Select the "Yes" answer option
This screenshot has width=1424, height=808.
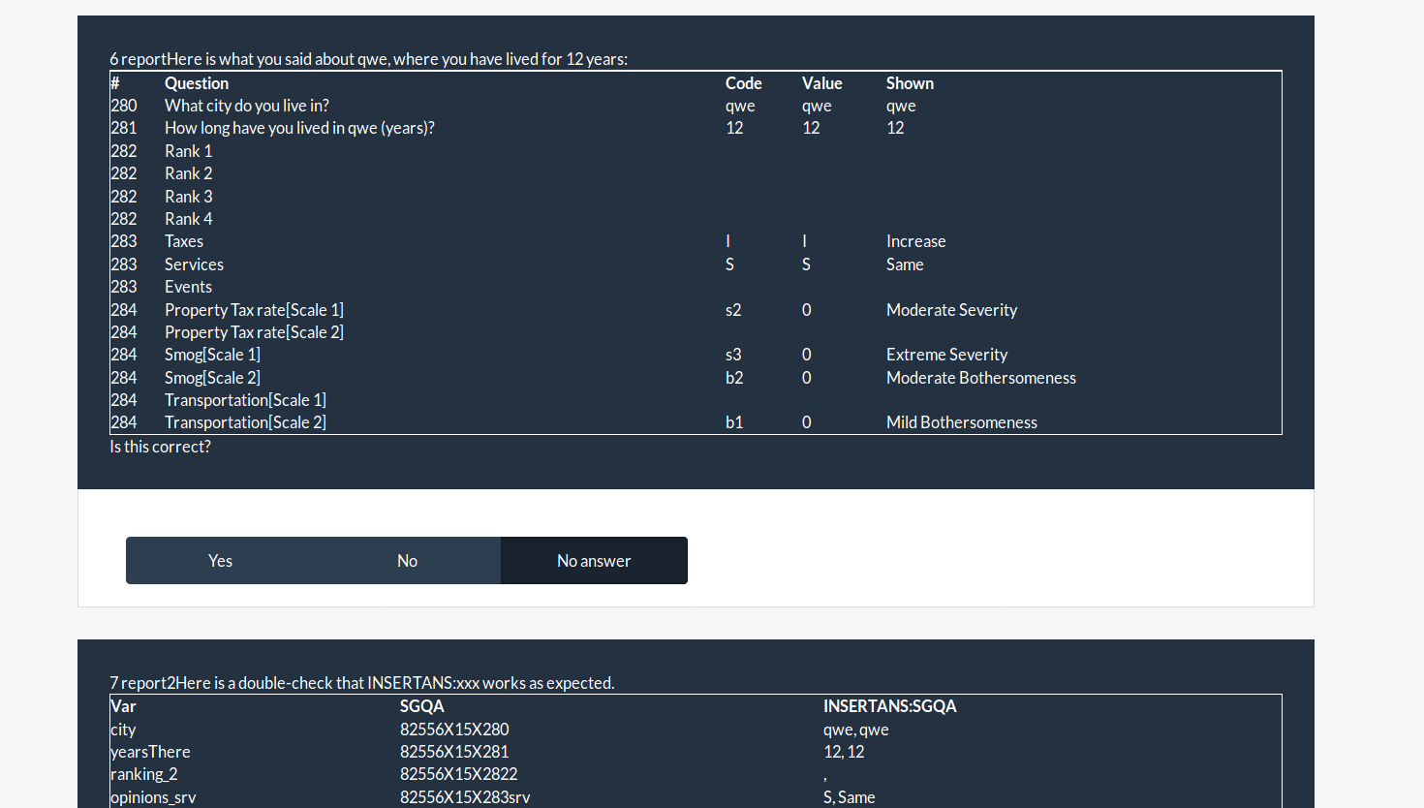click(220, 561)
